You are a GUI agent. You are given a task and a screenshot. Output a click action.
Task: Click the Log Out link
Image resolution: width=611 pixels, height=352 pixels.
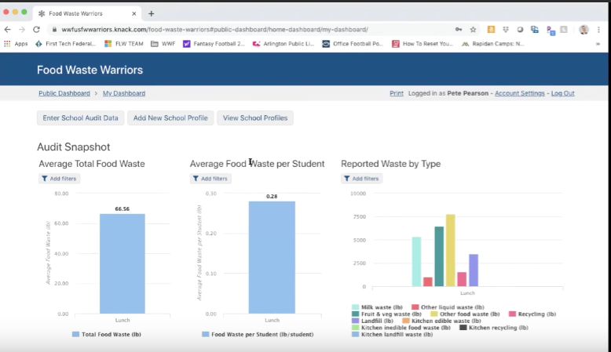click(562, 93)
